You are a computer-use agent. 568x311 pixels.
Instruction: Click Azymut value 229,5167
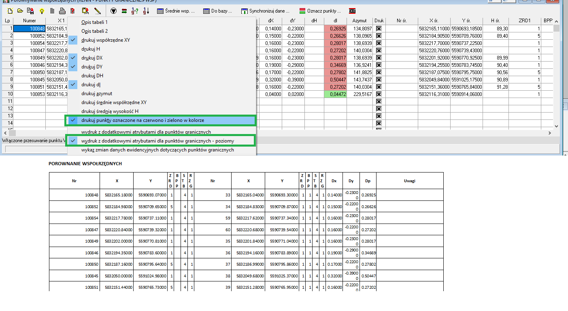[360, 94]
